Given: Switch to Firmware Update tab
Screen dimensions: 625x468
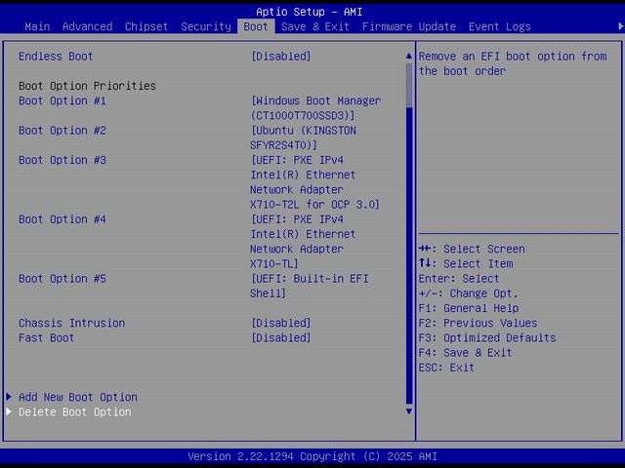Looking at the screenshot, I should tap(409, 26).
